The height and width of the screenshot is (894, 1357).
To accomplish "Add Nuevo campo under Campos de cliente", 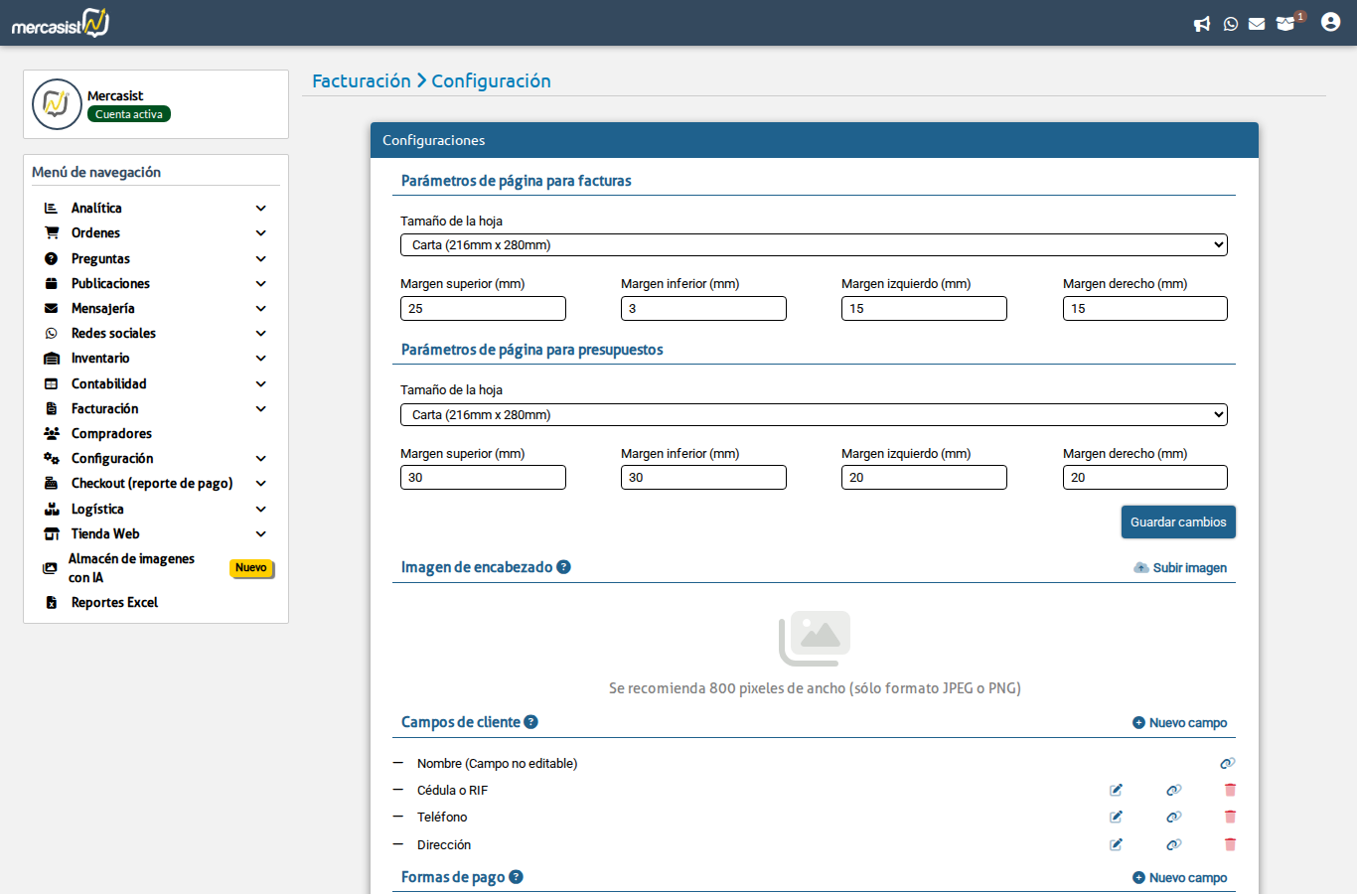I will click(1179, 723).
